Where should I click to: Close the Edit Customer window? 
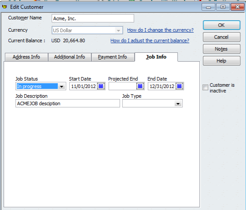pos(237,7)
